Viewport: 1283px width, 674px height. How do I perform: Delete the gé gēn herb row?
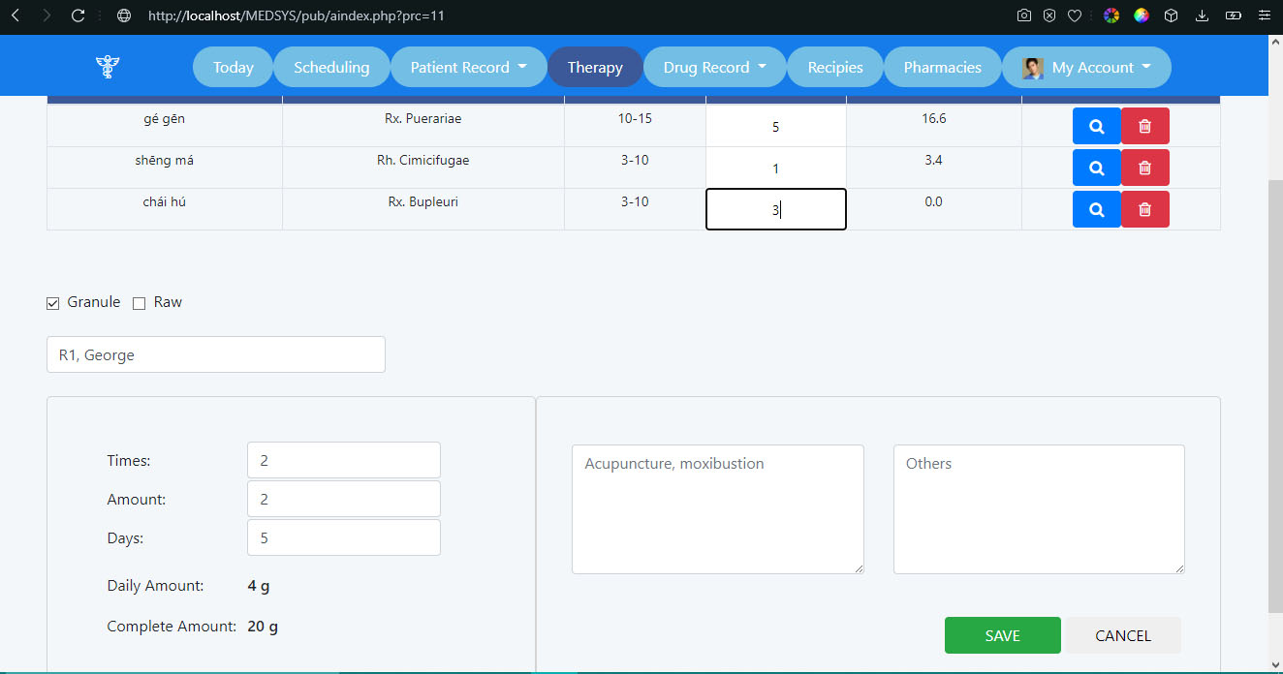point(1144,126)
